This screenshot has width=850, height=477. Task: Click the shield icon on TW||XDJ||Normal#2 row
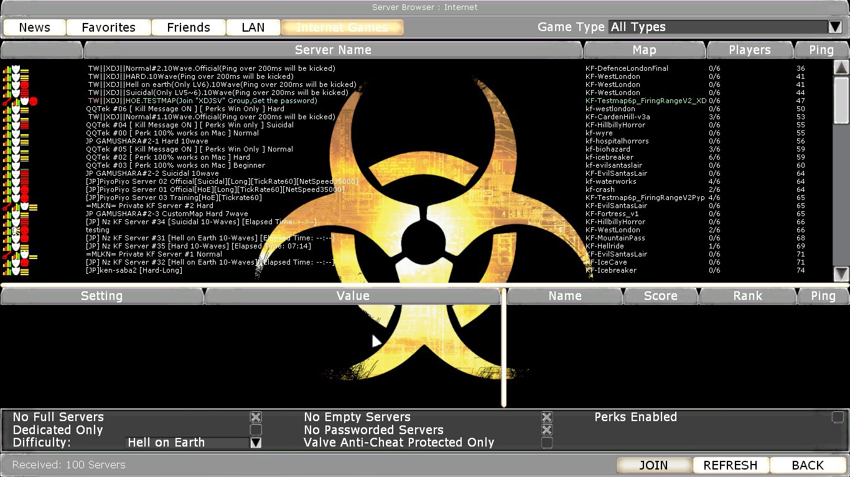16,69
